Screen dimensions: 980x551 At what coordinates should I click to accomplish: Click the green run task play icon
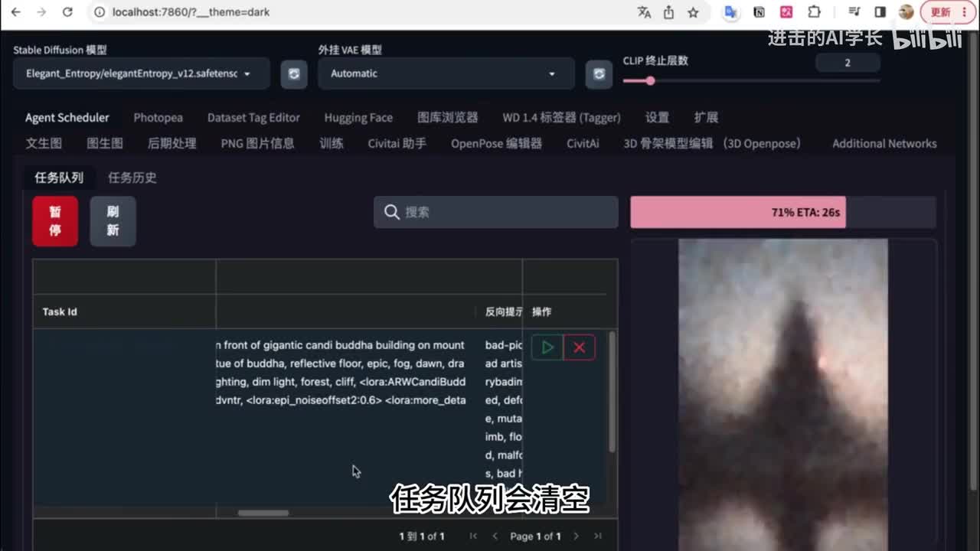[547, 347]
